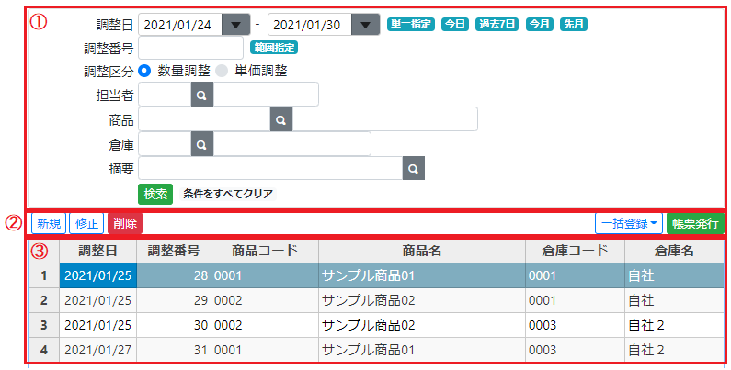Choose the 過去7日 date shortcut
This screenshot has height=370, width=731.
(x=497, y=25)
